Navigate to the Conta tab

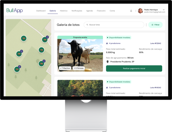112,11
